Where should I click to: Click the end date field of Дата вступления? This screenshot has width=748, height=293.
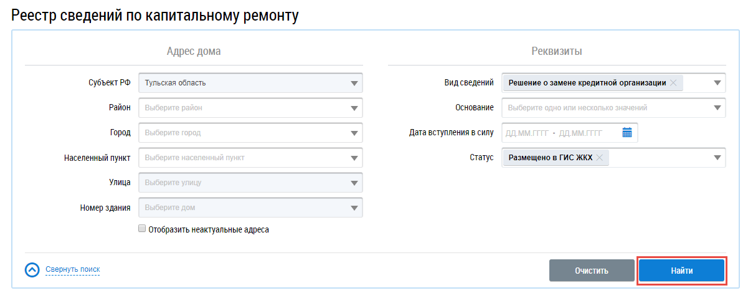coord(581,133)
